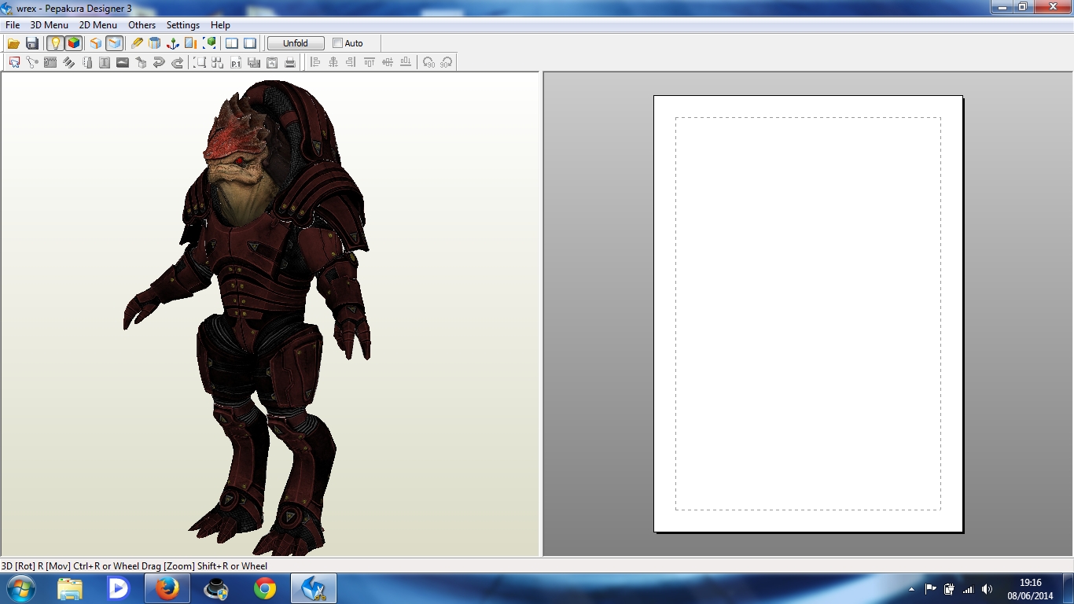Click the grey double floppy disk icon

(x=254, y=62)
